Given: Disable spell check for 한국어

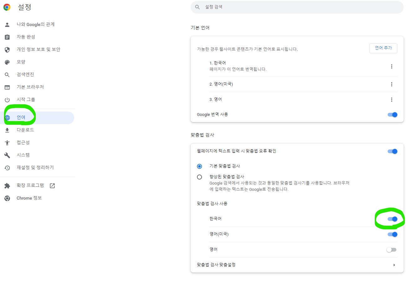Looking at the screenshot, I should 392,219.
